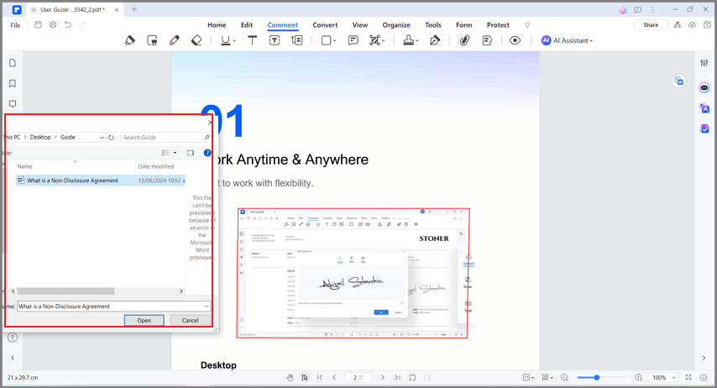Open the Protect tab
Screen dimensions: 717x388
(x=498, y=25)
